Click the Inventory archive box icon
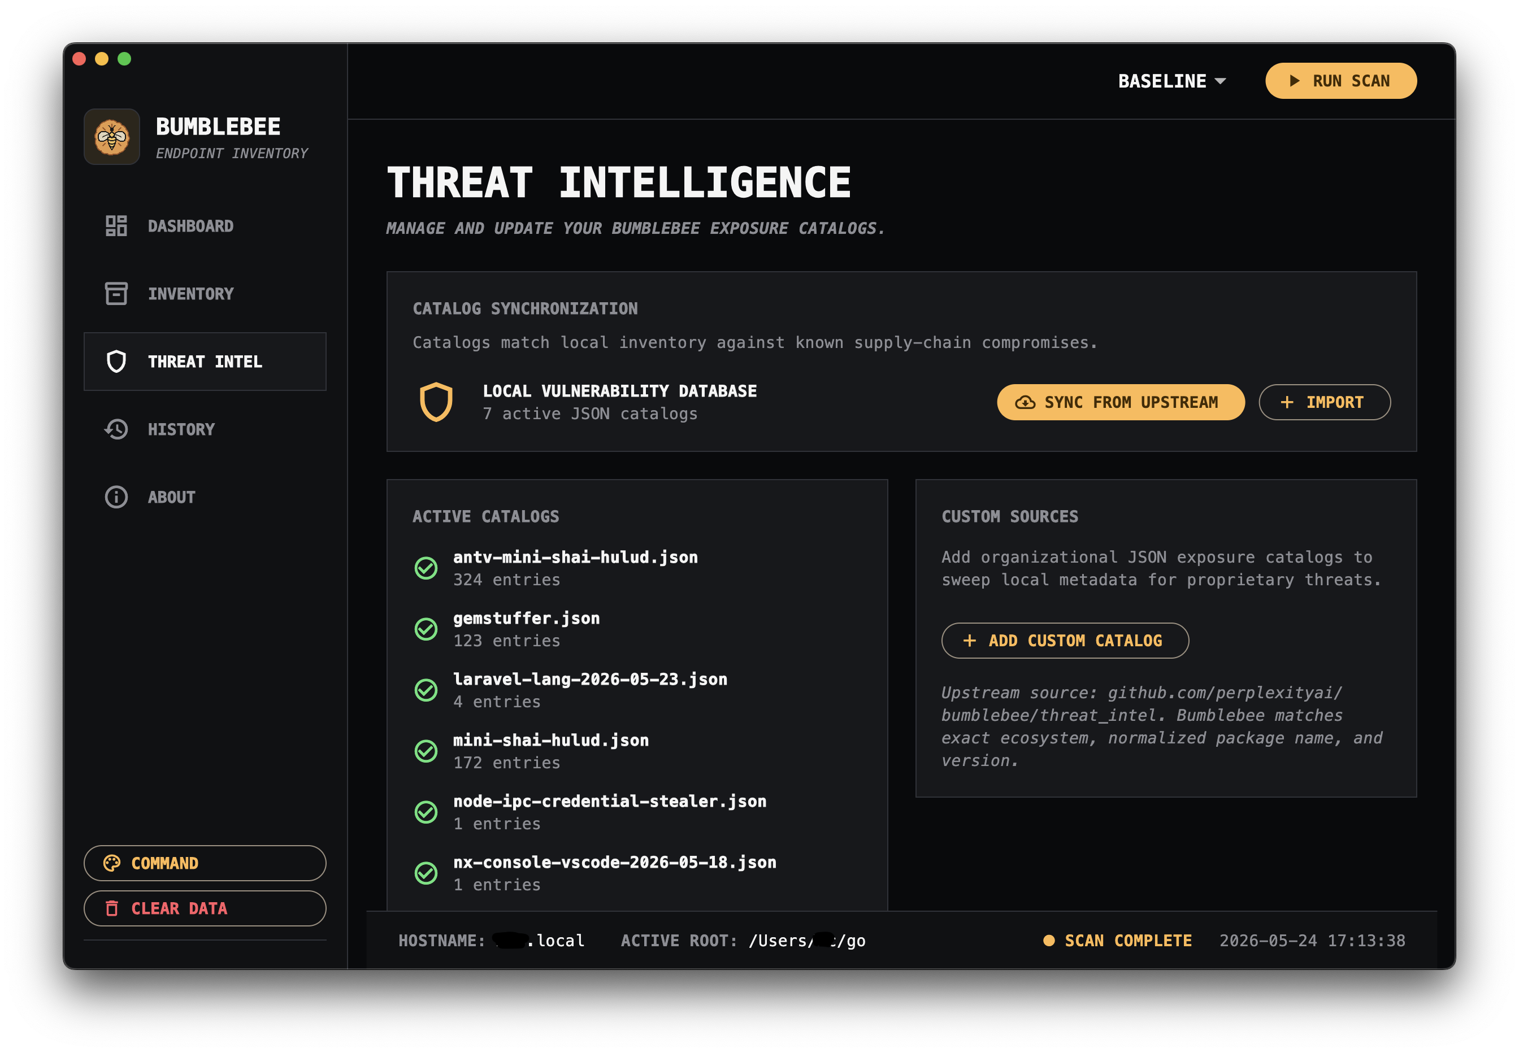 pos(116,294)
